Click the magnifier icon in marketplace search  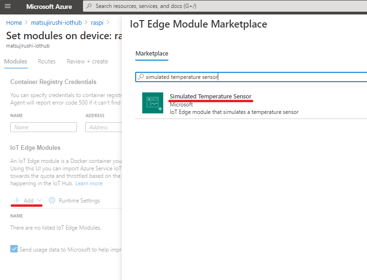click(x=141, y=77)
